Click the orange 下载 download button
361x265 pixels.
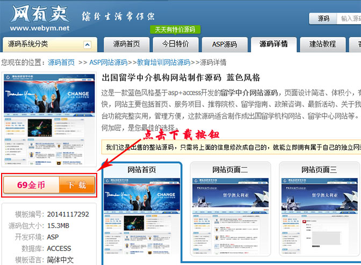77,185
